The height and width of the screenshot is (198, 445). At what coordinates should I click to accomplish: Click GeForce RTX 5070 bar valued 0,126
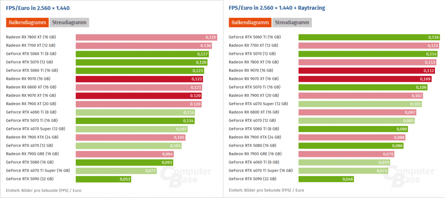142,62
